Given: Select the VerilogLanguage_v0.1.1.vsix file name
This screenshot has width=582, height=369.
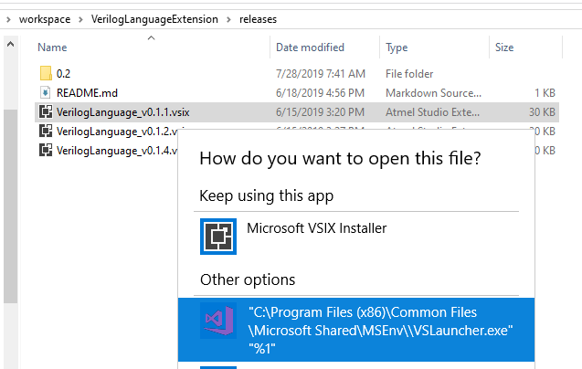Looking at the screenshot, I should pos(122,112).
